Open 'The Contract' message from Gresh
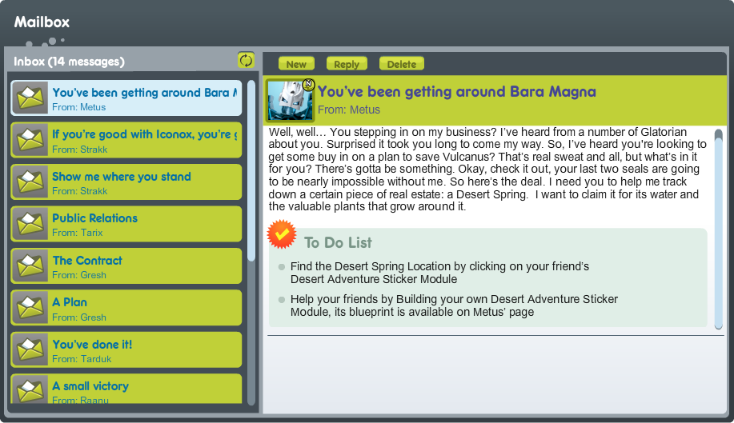734x423 pixels. pyautogui.click(x=126, y=265)
